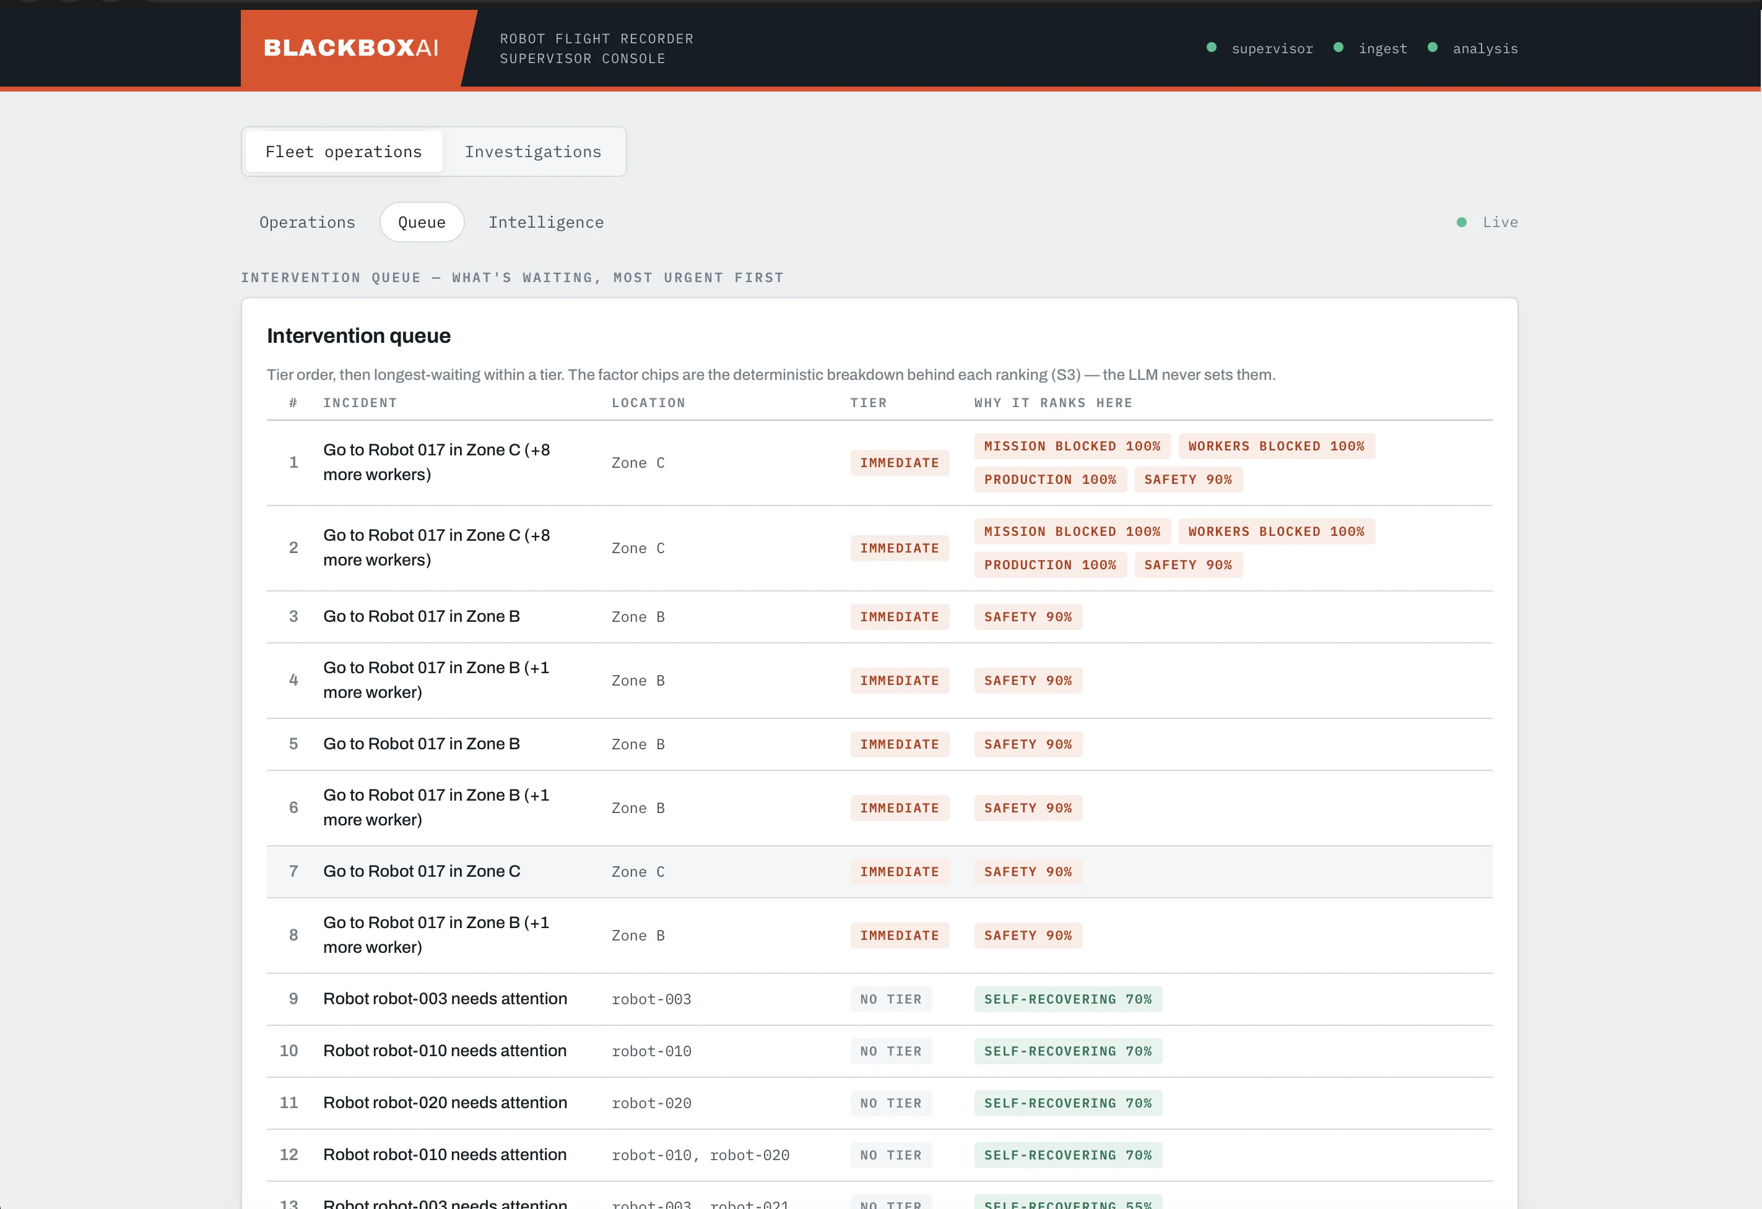Click SELF-RECOVERING 70% chip for robot-020

[x=1067, y=1103]
